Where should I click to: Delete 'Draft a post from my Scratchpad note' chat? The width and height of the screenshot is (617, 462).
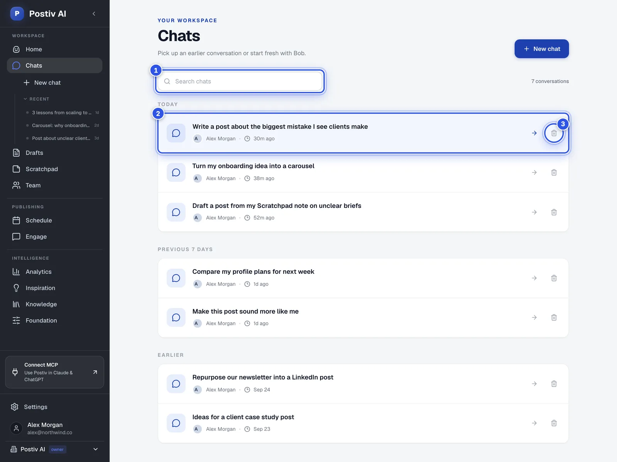click(x=554, y=212)
